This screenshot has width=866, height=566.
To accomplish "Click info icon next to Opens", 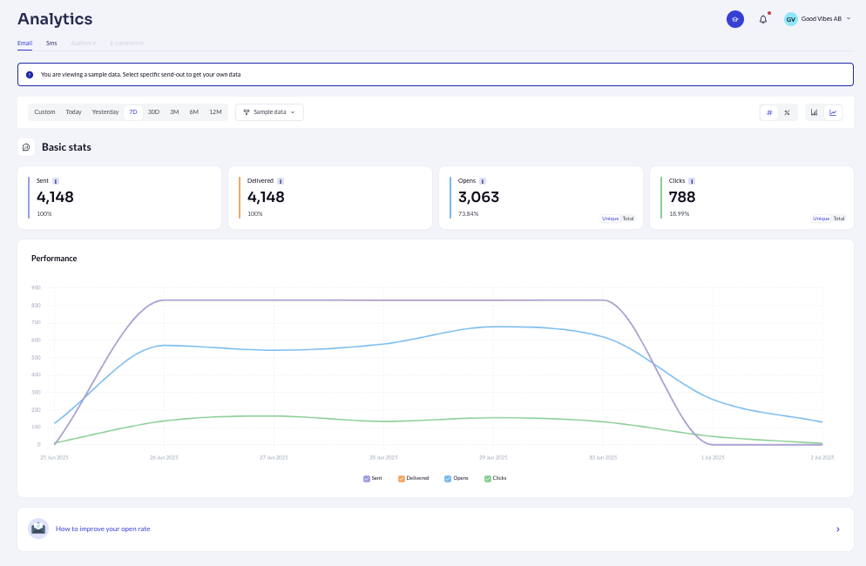I will (483, 181).
